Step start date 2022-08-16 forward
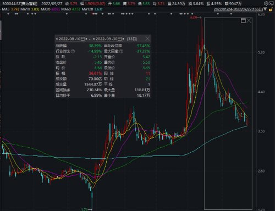 point(86,39)
